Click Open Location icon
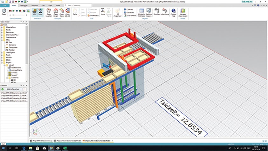Screen dimensions: 268x151 [49, 12]
